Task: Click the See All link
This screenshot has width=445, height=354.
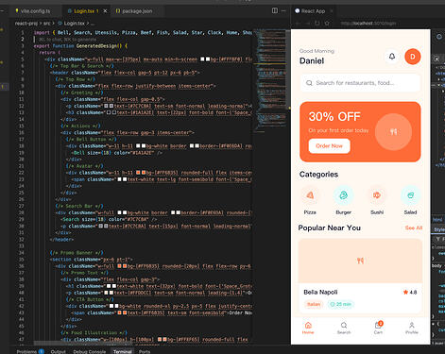Action: 414,228
